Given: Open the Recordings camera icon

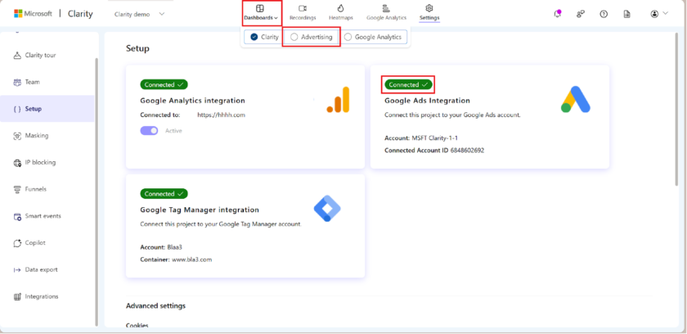Looking at the screenshot, I should click(302, 8).
